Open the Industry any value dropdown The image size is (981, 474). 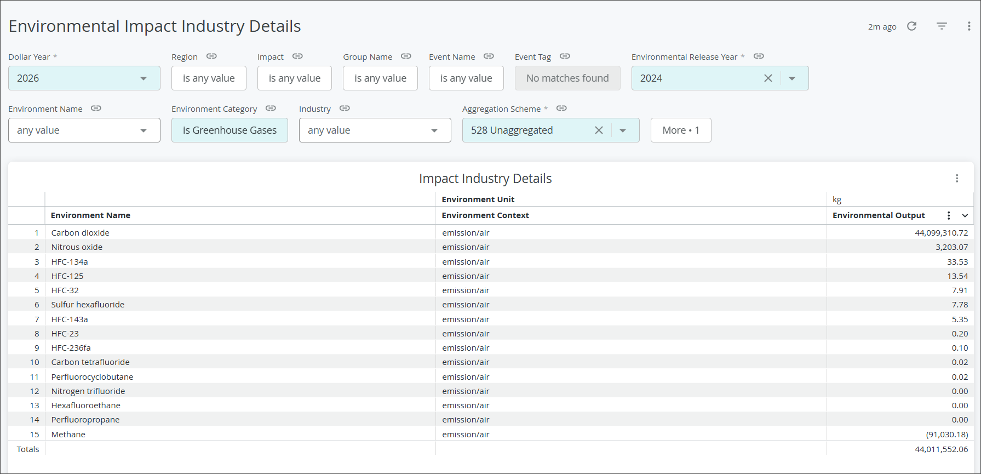coord(375,130)
